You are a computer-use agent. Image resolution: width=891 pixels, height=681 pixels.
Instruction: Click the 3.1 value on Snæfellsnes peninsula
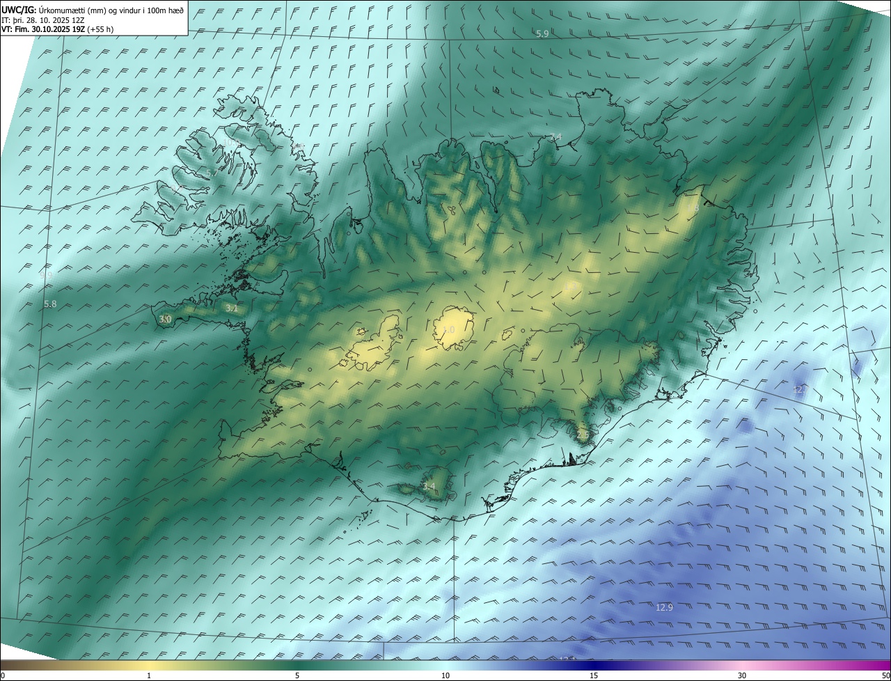click(x=232, y=308)
